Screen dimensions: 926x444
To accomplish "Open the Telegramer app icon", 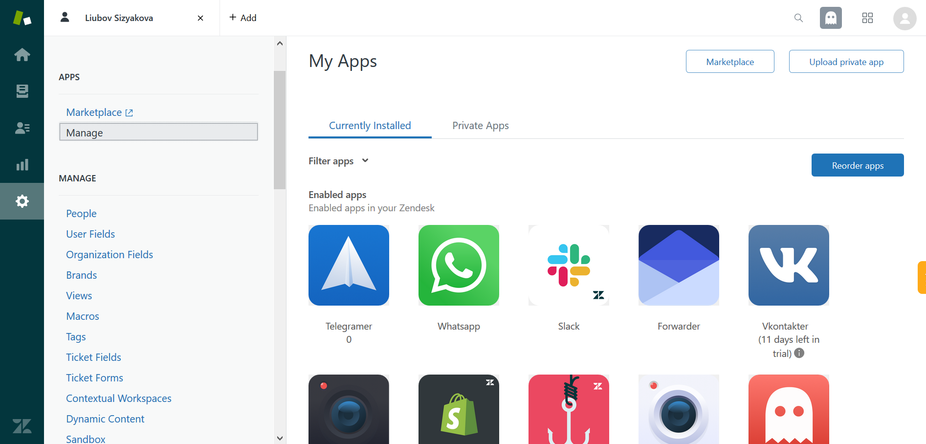I will tap(349, 265).
